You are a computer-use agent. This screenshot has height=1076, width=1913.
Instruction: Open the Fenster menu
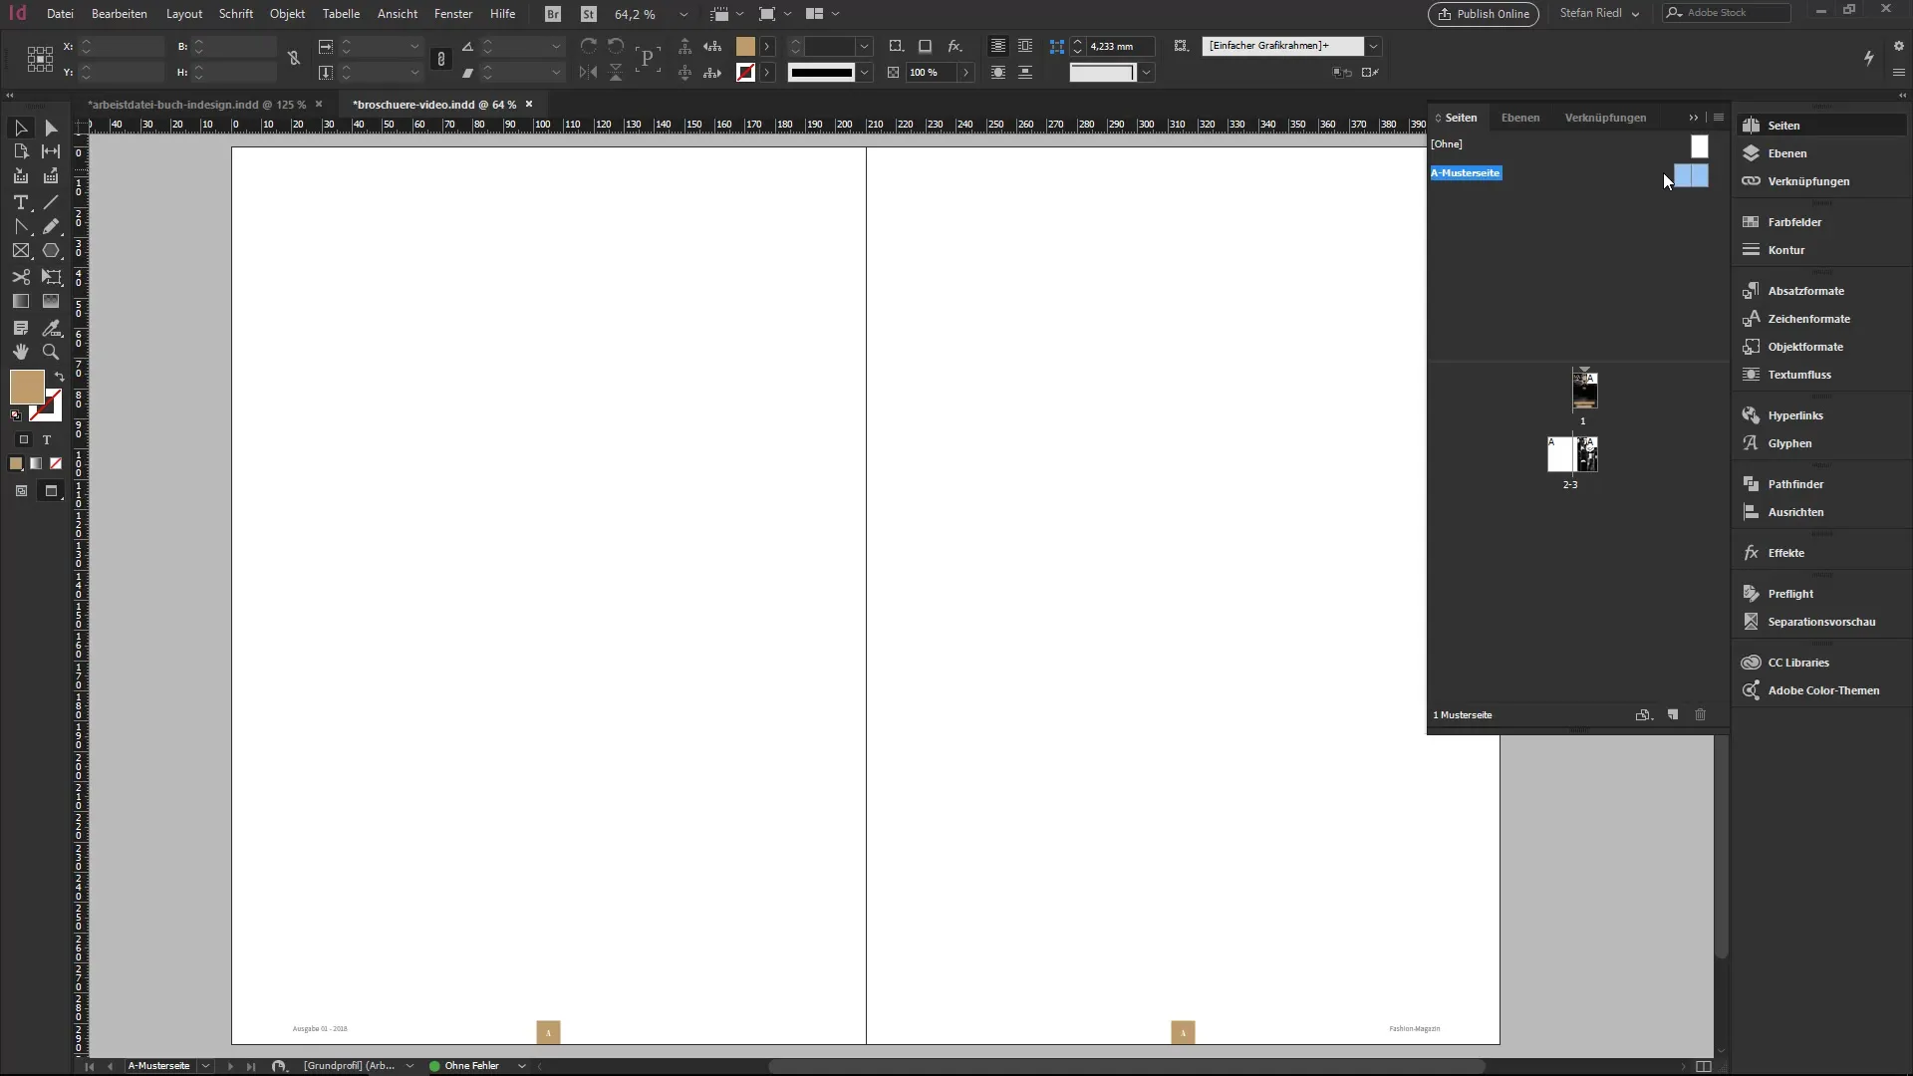coord(453,14)
